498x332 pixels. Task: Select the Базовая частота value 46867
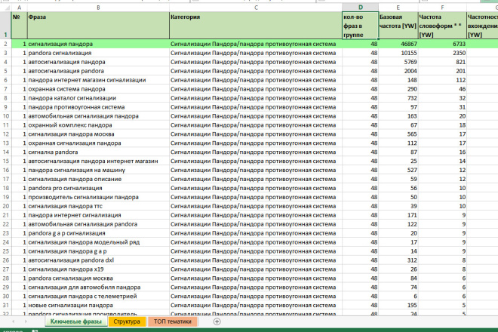click(398, 44)
